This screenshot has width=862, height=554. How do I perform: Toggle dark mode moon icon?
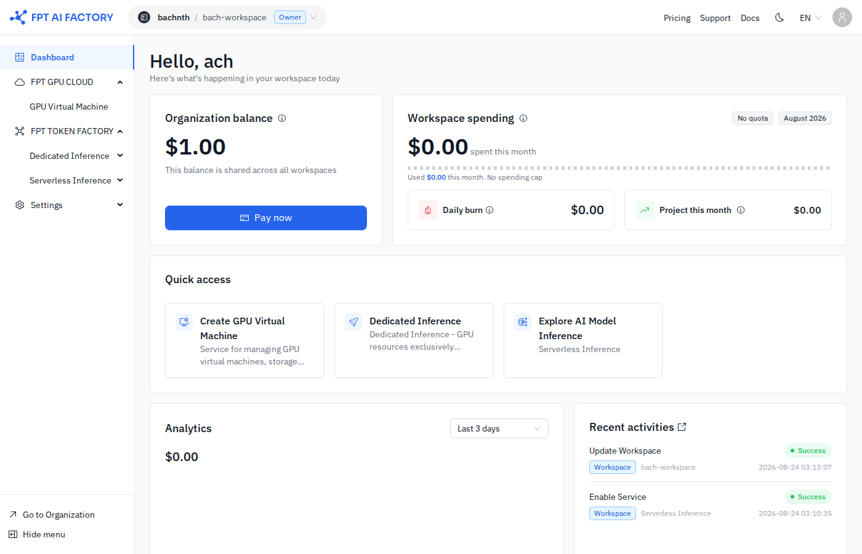tap(779, 17)
